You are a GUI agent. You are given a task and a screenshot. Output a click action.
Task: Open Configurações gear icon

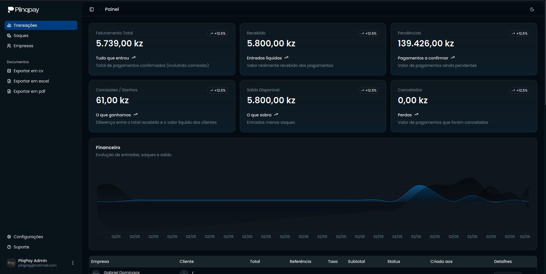click(9, 237)
